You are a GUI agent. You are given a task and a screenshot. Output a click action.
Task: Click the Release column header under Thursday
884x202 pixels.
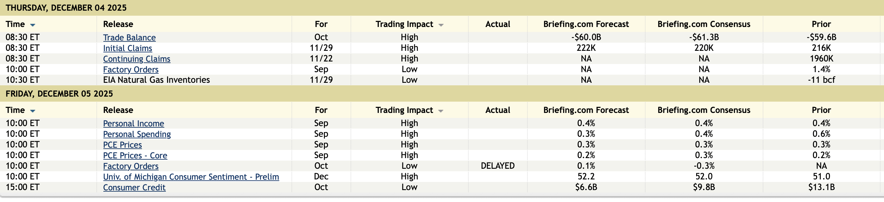[118, 24]
